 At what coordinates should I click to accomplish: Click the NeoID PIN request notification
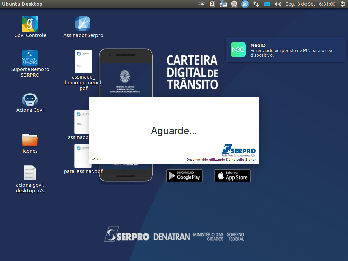pos(285,50)
